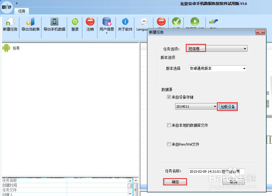The image size is (272, 196).
Task: Click the 导出手机数据 phone icon
Action: (54, 22)
